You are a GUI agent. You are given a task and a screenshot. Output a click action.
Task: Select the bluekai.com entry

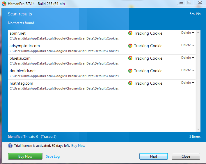(102, 61)
